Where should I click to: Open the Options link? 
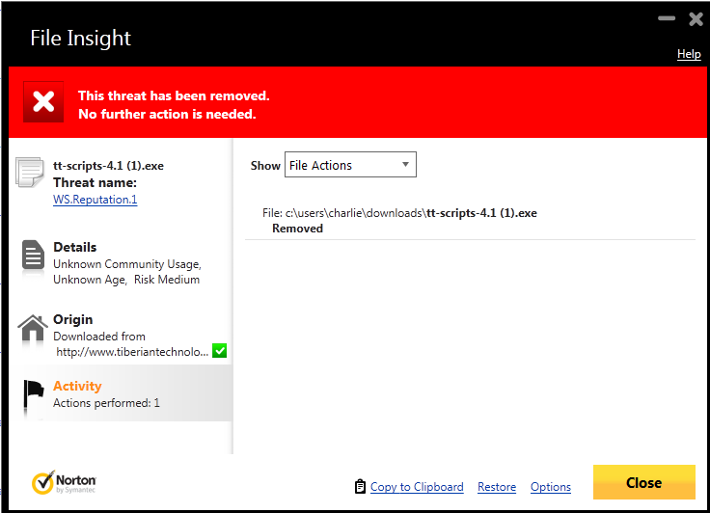pyautogui.click(x=551, y=487)
